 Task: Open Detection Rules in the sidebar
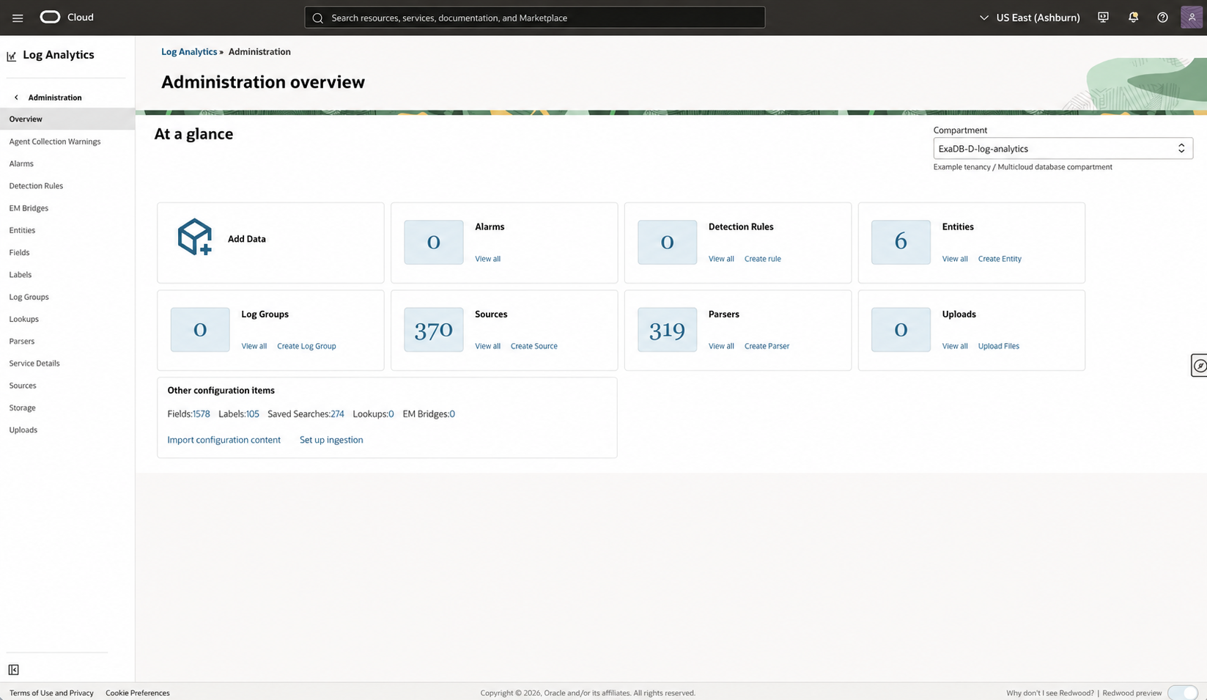point(36,185)
